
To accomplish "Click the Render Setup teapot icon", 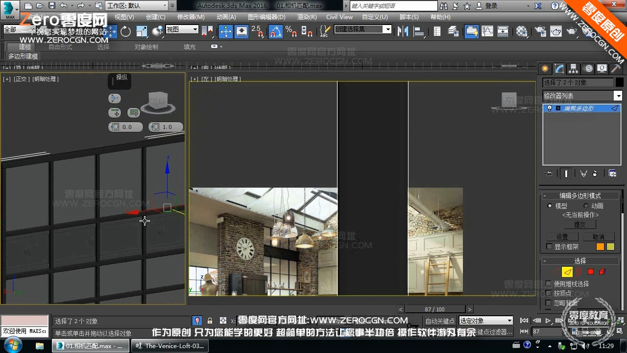I will click(x=540, y=31).
